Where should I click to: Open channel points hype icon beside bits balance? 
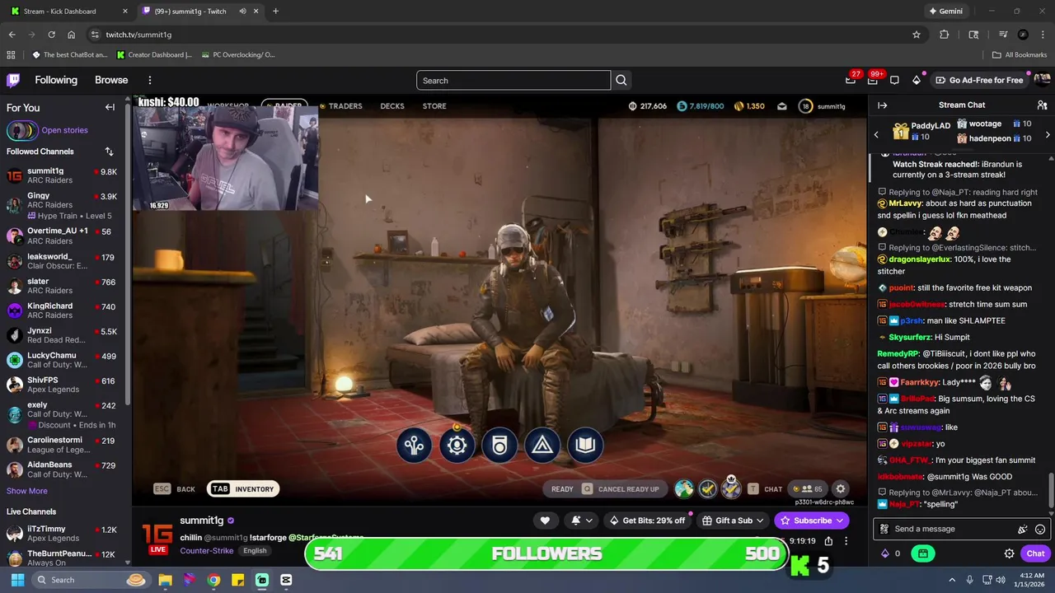(x=923, y=553)
